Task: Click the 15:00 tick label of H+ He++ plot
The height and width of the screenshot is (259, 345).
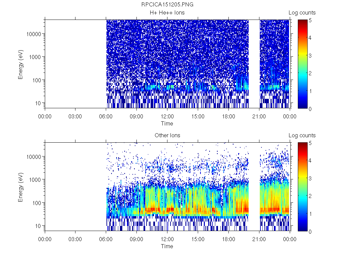Action: coord(198,116)
